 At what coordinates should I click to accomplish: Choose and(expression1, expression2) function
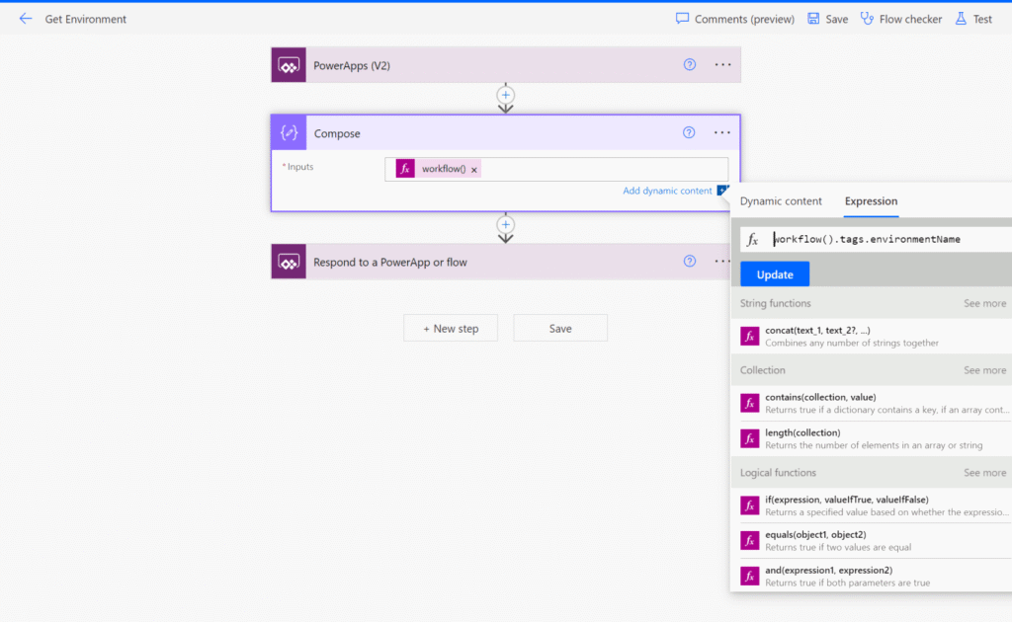point(872,576)
